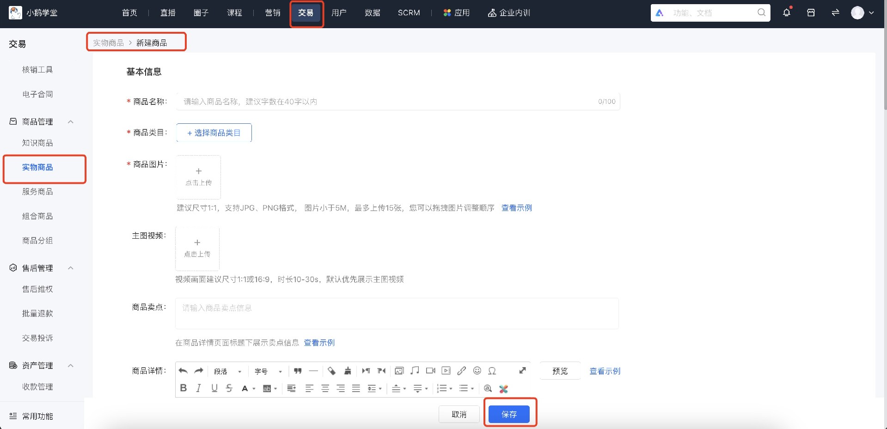Click 主图视频 upload box
This screenshot has height=429, width=887.
(197, 248)
